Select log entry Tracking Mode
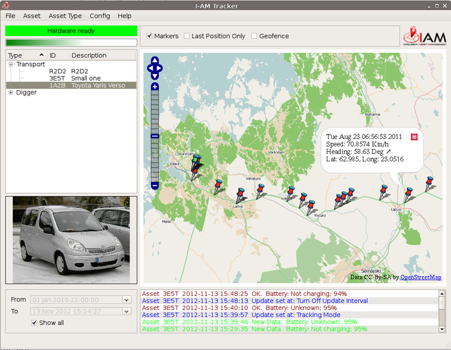451x350 pixels. (x=289, y=315)
